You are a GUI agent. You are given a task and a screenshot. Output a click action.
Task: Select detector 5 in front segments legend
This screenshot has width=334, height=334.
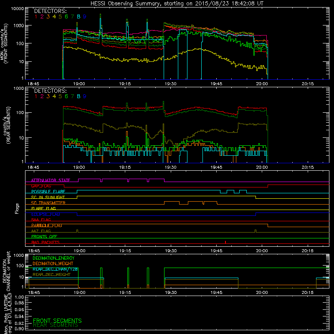[x=60, y=16]
